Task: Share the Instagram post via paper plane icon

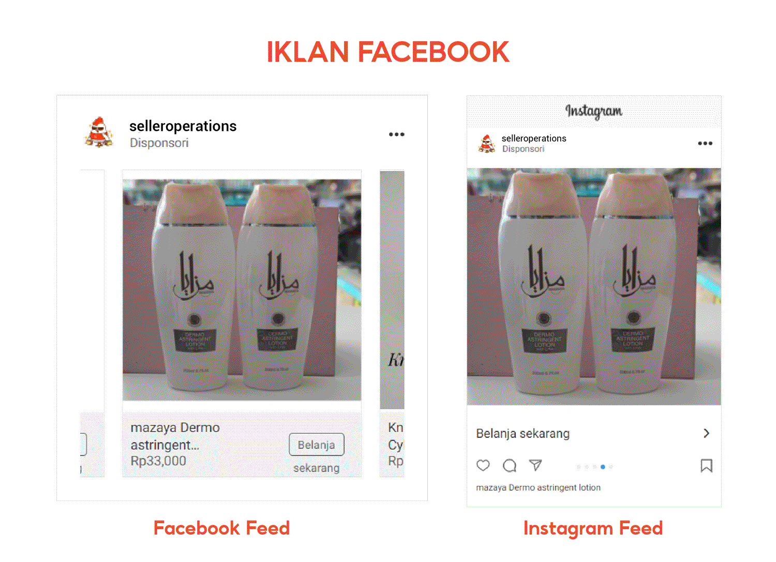Action: (x=536, y=465)
